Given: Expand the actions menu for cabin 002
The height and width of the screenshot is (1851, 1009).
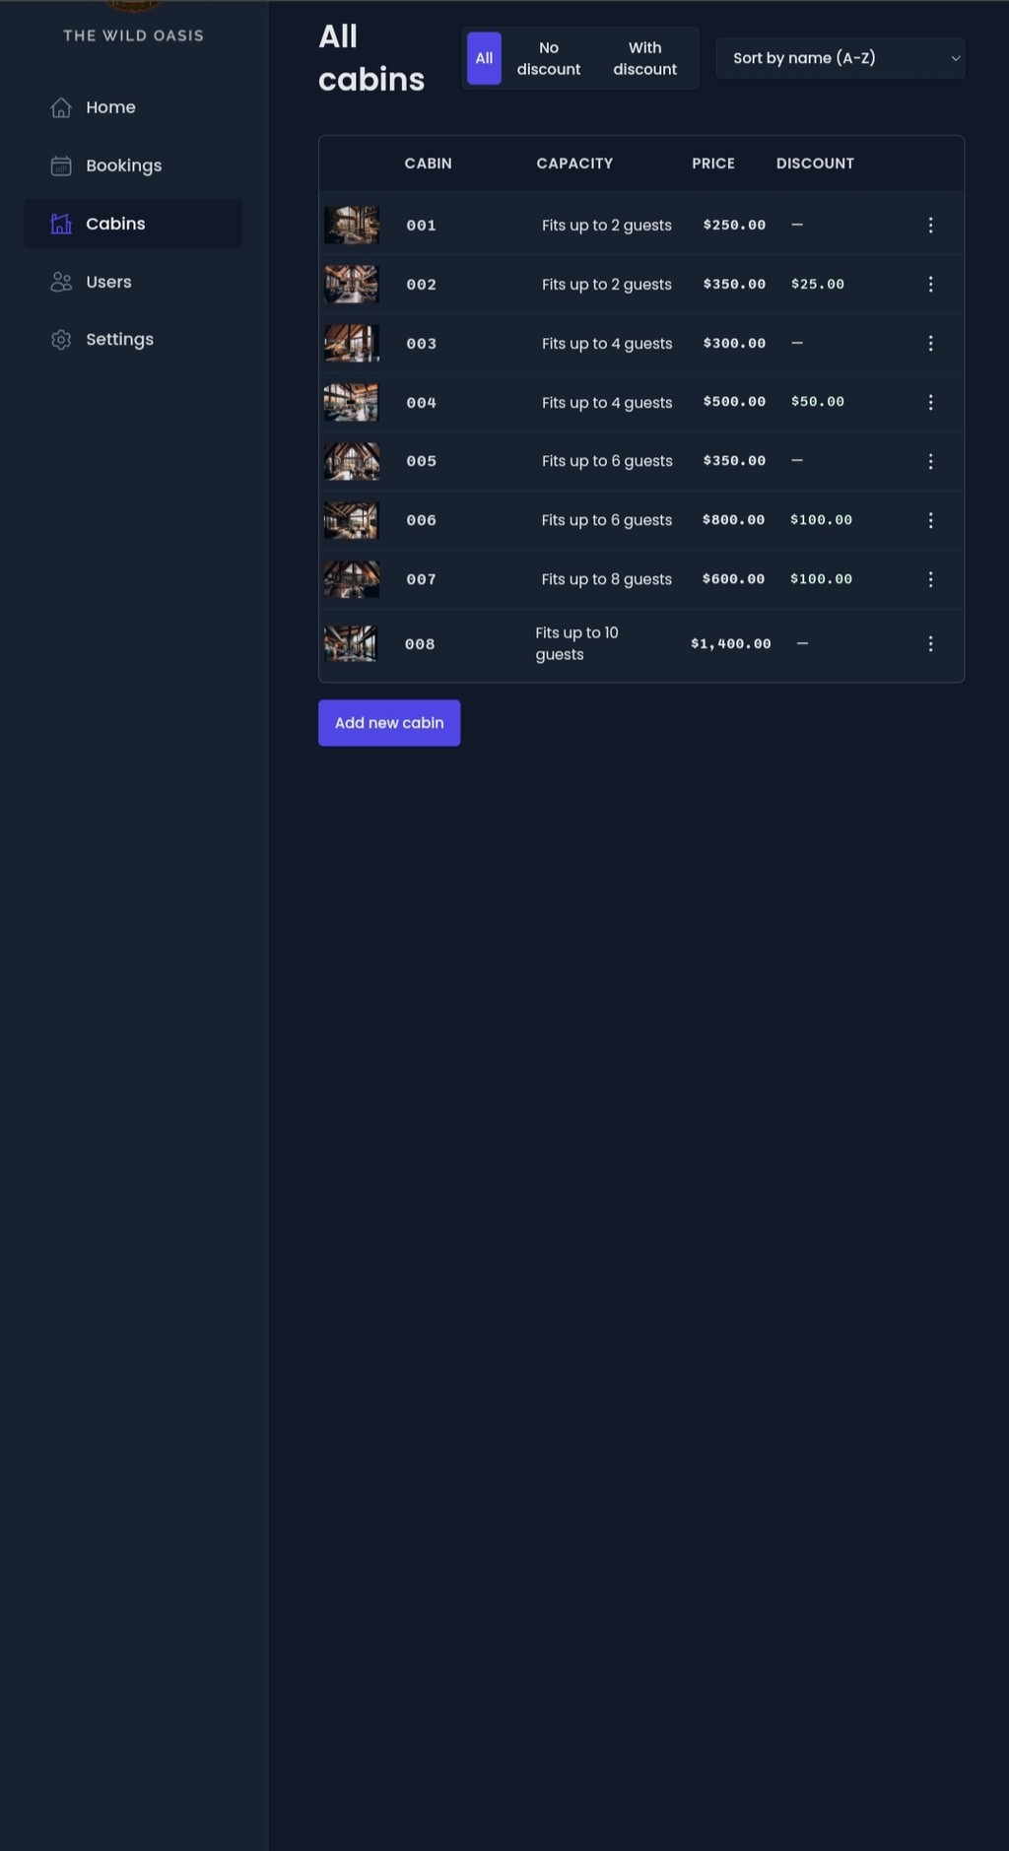Looking at the screenshot, I should [x=930, y=285].
